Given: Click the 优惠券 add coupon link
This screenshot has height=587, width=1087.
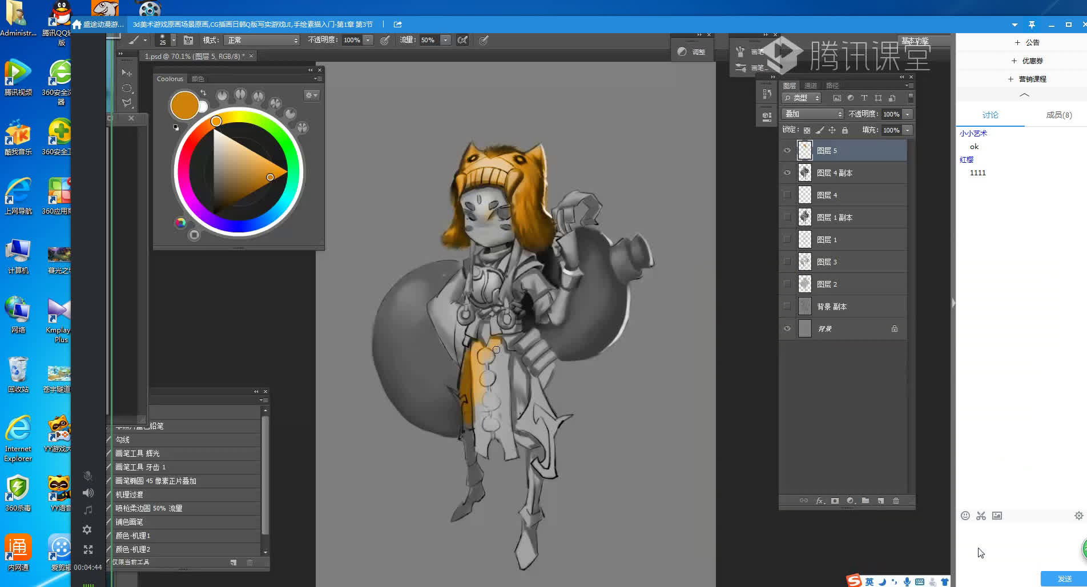Looking at the screenshot, I should [1027, 61].
